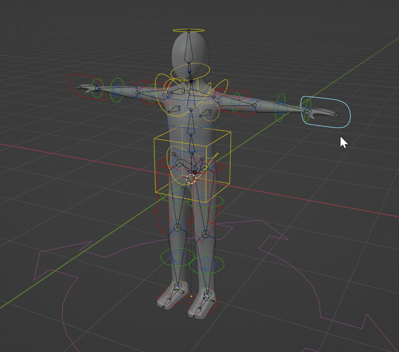Click knee joint circle on viewer's right leg

pos(206,234)
